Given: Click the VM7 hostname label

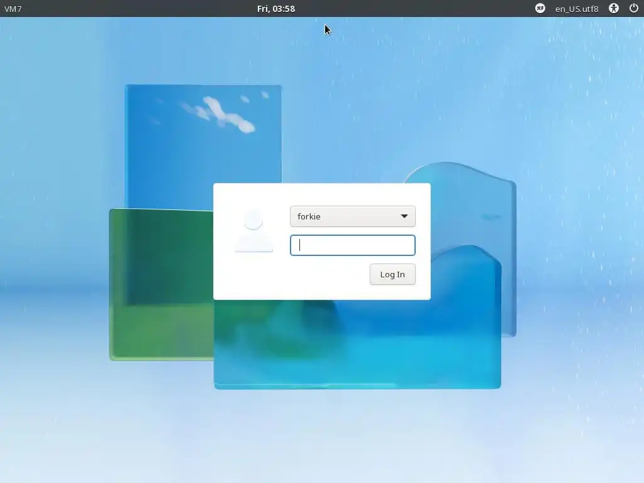Looking at the screenshot, I should click(x=13, y=9).
